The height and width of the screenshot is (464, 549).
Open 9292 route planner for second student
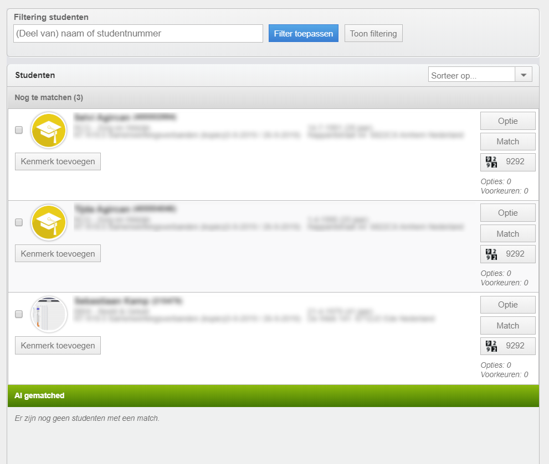tap(507, 254)
